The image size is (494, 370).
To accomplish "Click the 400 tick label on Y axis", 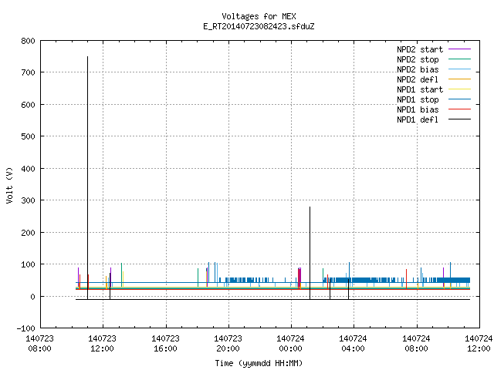I will pos(28,169).
